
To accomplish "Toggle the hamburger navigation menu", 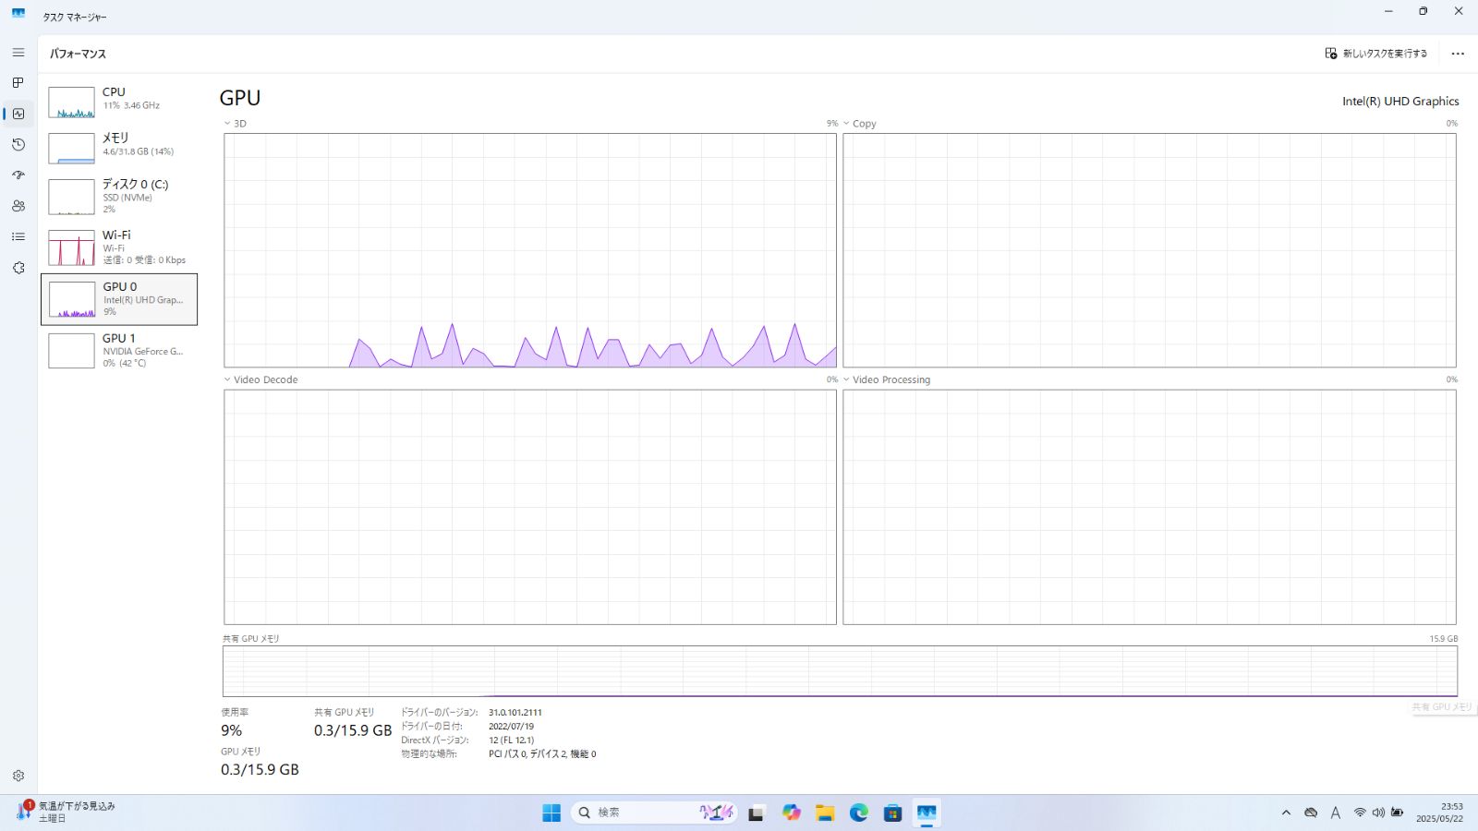I will click(x=18, y=53).
